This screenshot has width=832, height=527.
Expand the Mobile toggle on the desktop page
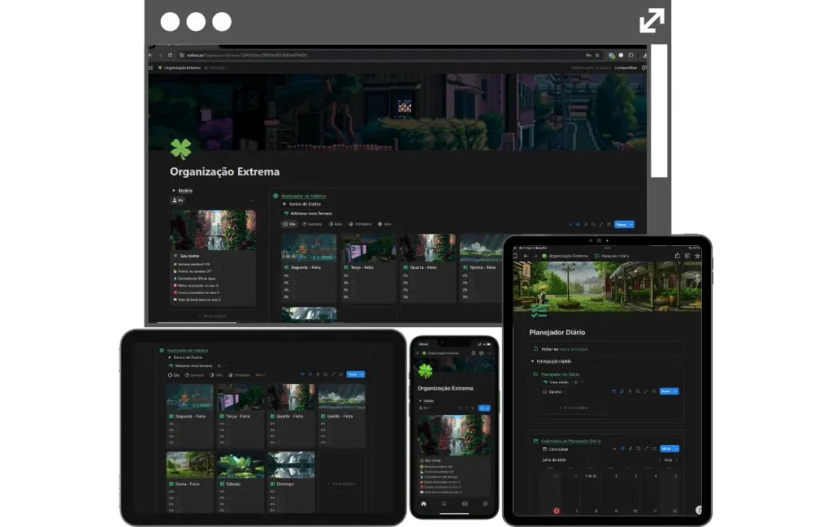click(174, 190)
